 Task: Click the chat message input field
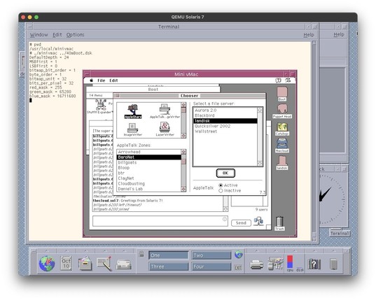tap(160, 221)
